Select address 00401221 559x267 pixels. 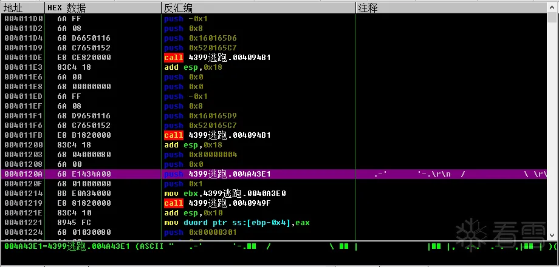pyautogui.click(x=24, y=223)
